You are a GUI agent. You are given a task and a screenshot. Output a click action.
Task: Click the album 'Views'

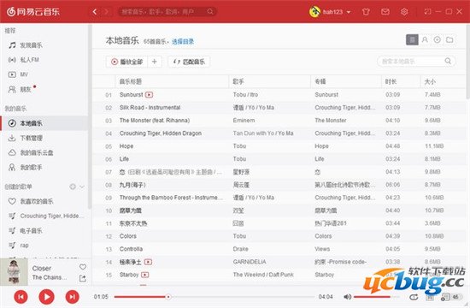click(322, 249)
